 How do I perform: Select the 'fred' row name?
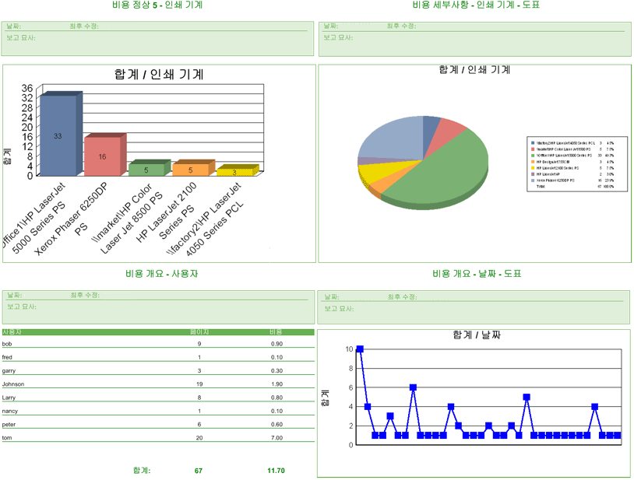(x=7, y=357)
